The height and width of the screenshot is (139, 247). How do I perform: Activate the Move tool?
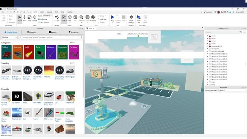(x=25, y=19)
